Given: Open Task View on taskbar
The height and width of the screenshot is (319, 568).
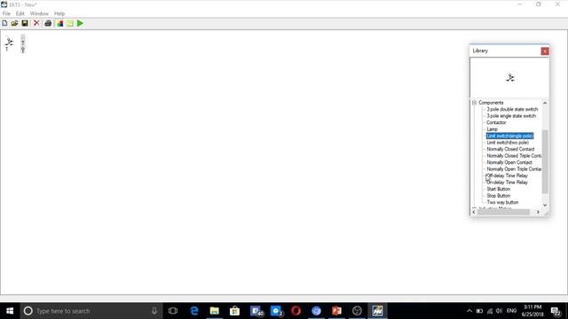Looking at the screenshot, I should [x=173, y=311].
